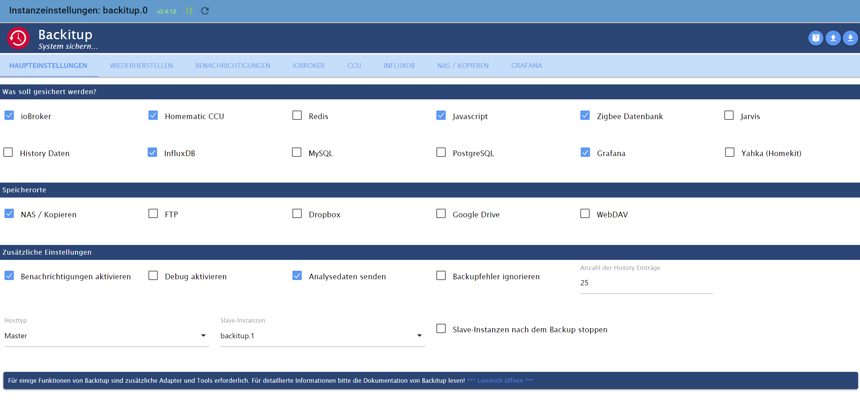Image resolution: width=860 pixels, height=407 pixels.
Task: Click the red Backitup clock logo
Action: click(18, 38)
